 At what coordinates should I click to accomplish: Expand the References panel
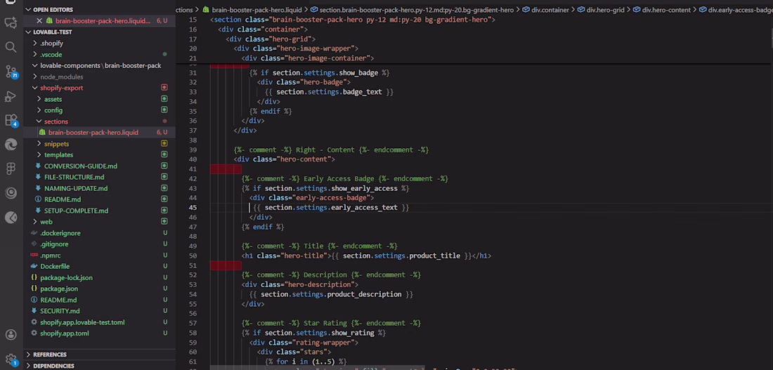pyautogui.click(x=29, y=355)
